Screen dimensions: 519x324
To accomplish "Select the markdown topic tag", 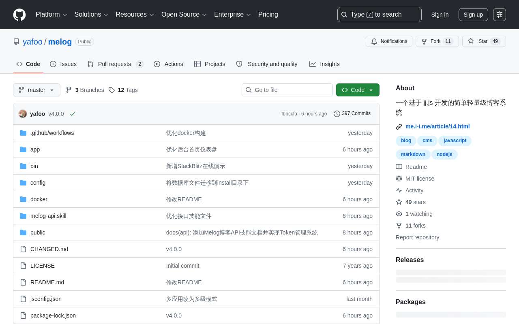I will tap(413, 154).
